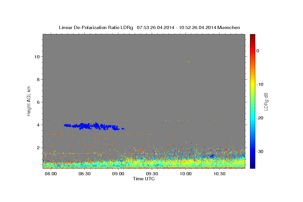Click the isolated yellow pixel near 9.5 km
Screen dimensions: 303x202
(188, 62)
